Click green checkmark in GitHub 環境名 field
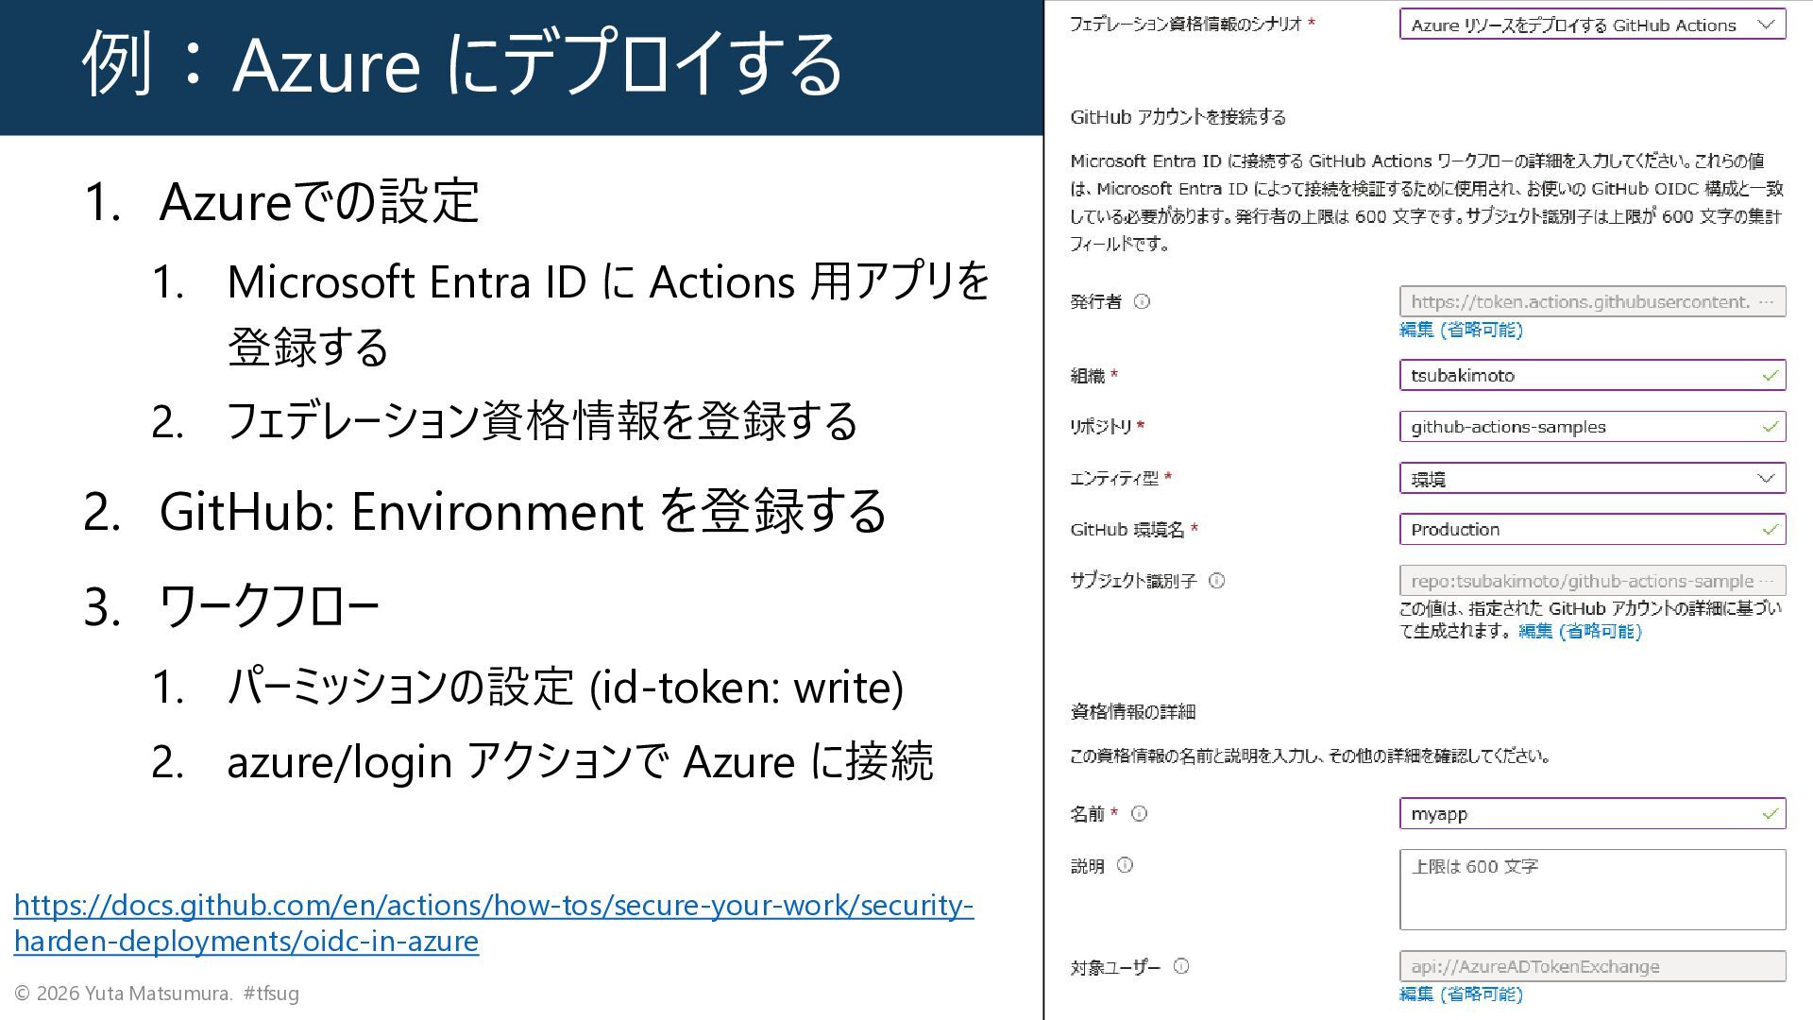This screenshot has height=1020, width=1813. pyautogui.click(x=1770, y=530)
